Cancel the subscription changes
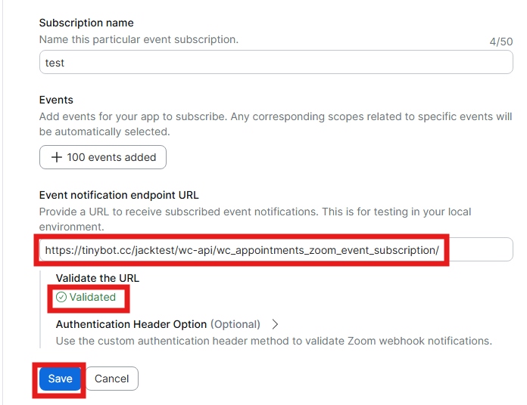Image resolution: width=527 pixels, height=405 pixels. pos(111,379)
